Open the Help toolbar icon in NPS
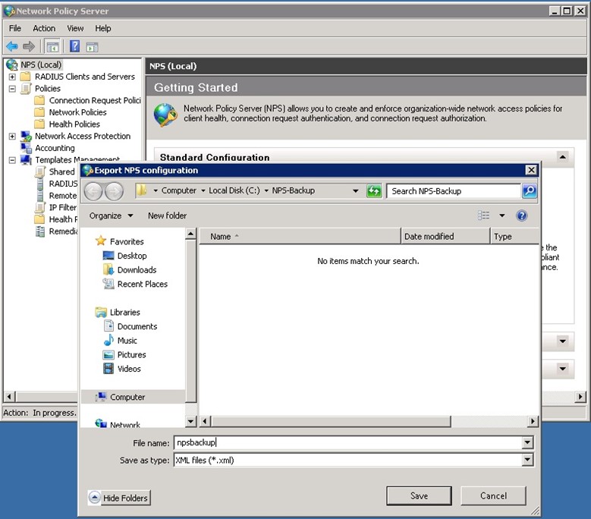This screenshot has width=591, height=519. [x=74, y=46]
